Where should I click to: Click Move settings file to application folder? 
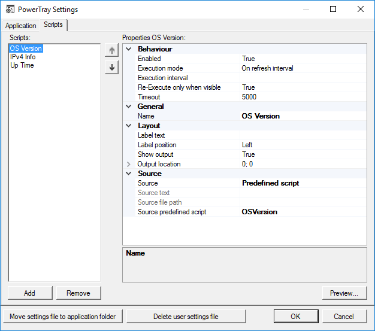(63, 317)
